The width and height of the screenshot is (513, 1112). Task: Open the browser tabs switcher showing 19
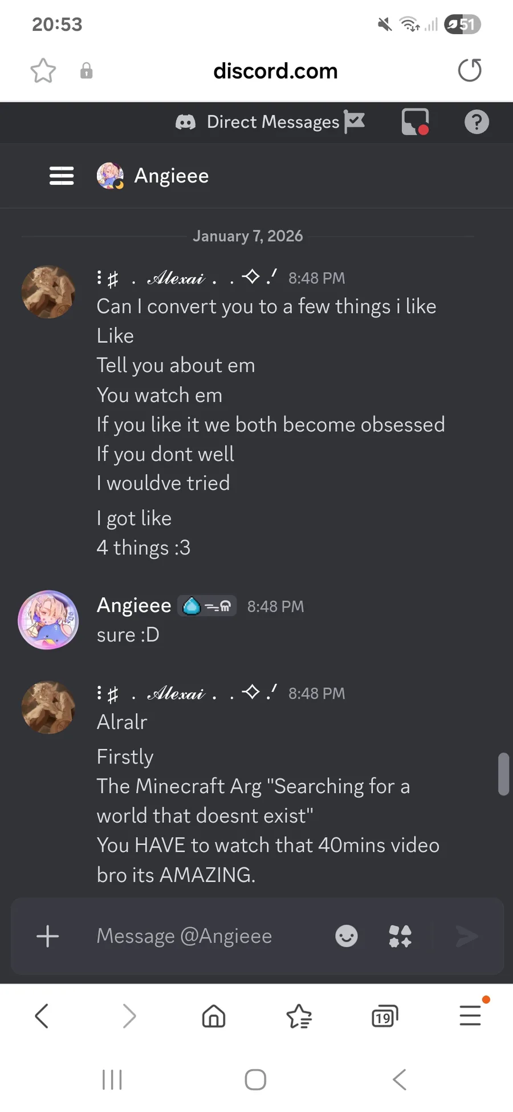(384, 1016)
